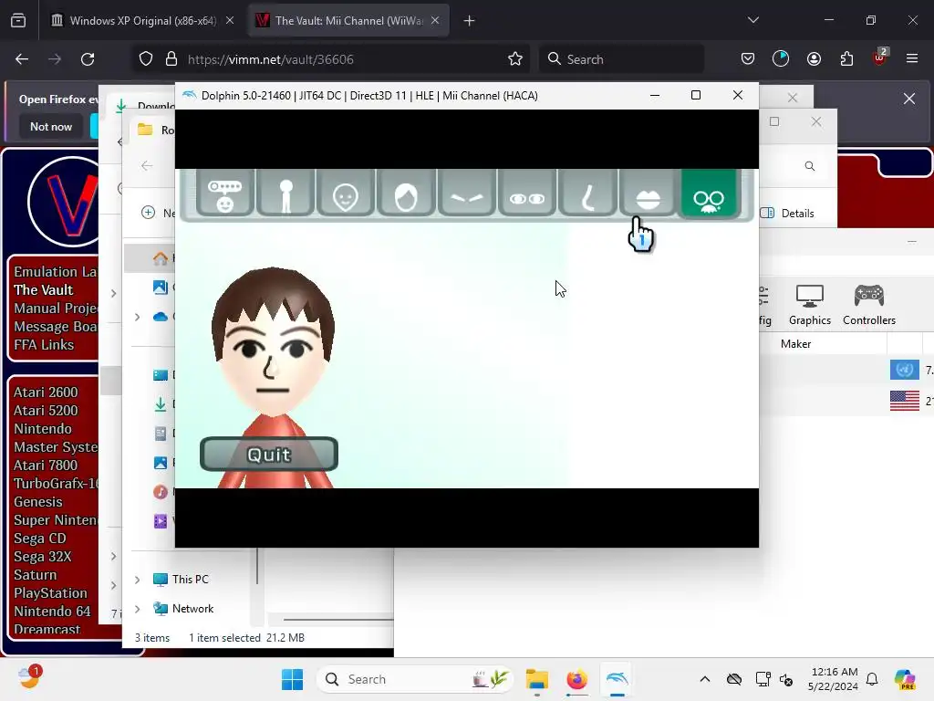This screenshot has width=934, height=701.
Task: Open the Mii mouth tab
Action: pyautogui.click(x=649, y=194)
